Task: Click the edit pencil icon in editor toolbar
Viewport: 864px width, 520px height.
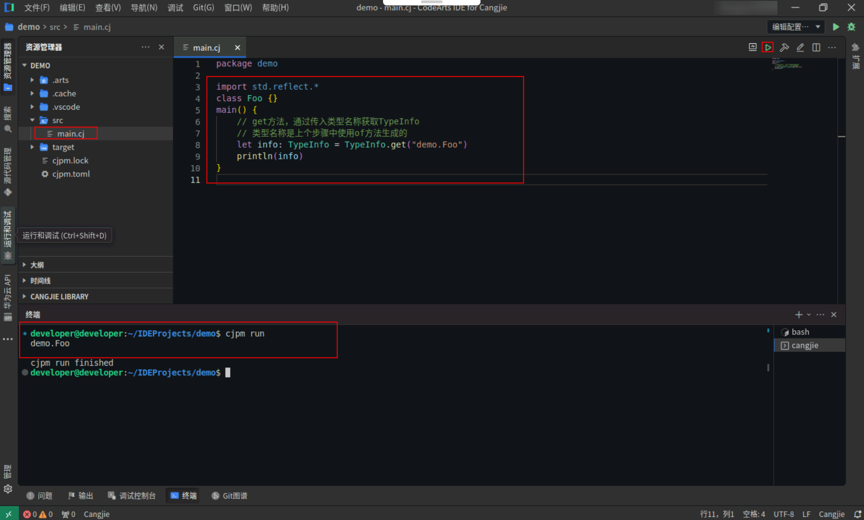Action: click(x=800, y=47)
